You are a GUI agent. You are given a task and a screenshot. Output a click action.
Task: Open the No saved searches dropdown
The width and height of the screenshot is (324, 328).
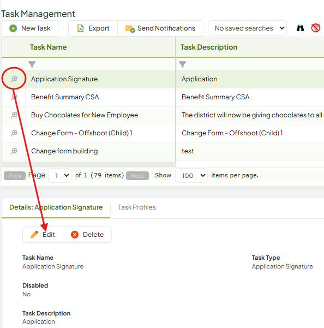(x=247, y=28)
